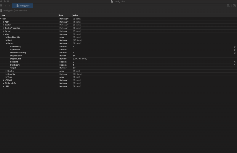Click the Dictionary type of NVRAM
237x153 pixels.
pyautogui.click(x=64, y=80)
